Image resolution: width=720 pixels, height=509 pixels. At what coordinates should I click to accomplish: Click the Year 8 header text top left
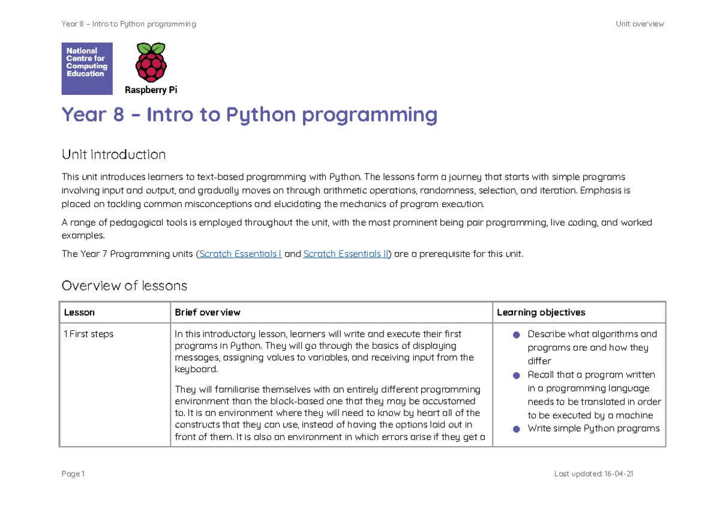coord(128,23)
